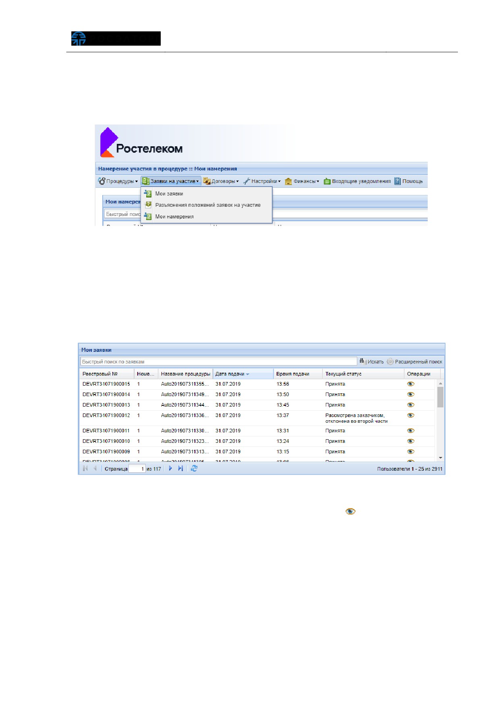Click Расширенный поиск gear icon
This screenshot has width=499, height=706.
point(390,362)
